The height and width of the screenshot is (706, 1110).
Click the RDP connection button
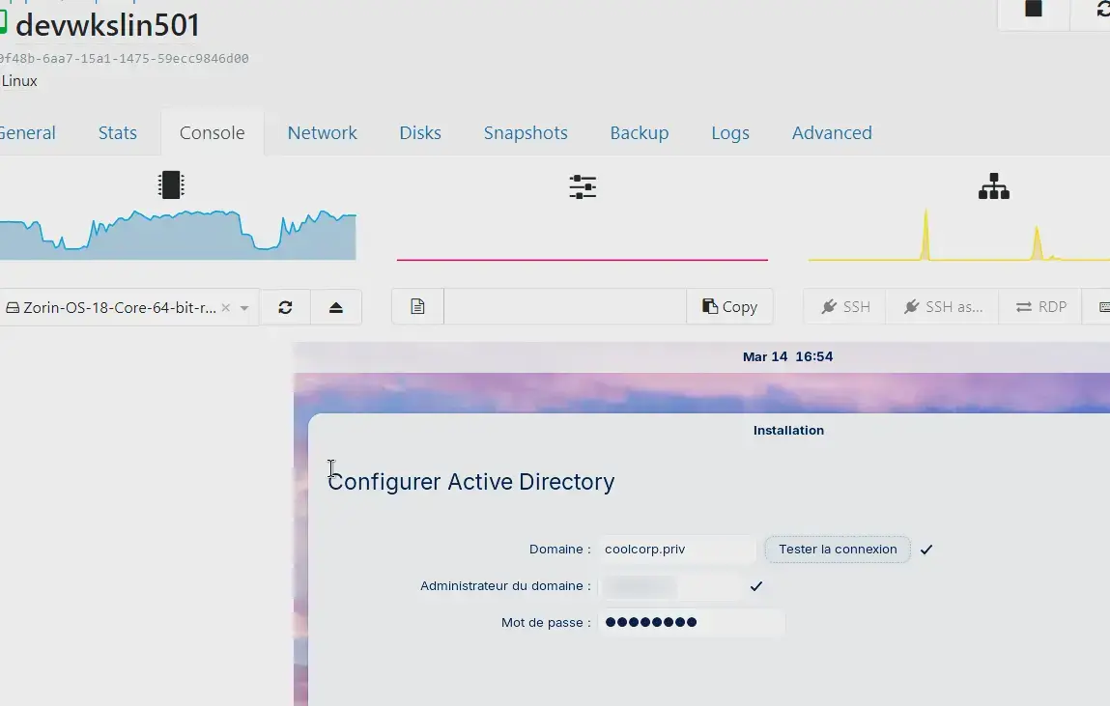pos(1040,307)
